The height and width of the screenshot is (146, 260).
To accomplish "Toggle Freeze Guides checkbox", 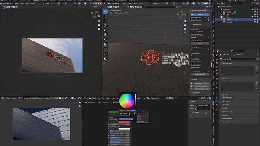I will [208, 71].
